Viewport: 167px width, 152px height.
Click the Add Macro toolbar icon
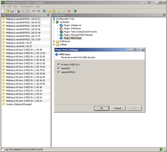pos(54,11)
